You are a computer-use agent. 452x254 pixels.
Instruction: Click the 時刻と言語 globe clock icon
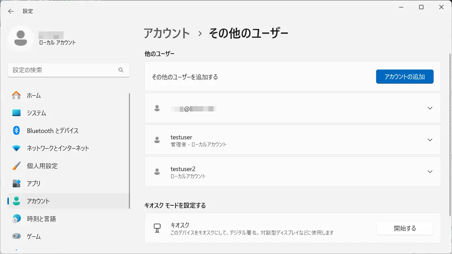16,219
